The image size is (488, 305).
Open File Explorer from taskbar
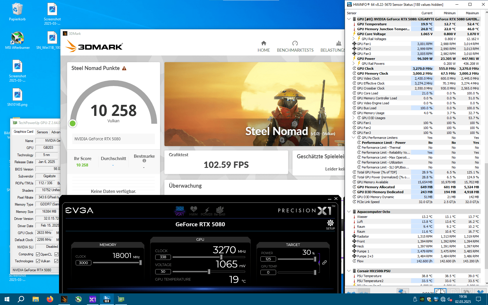pyautogui.click(x=35, y=299)
